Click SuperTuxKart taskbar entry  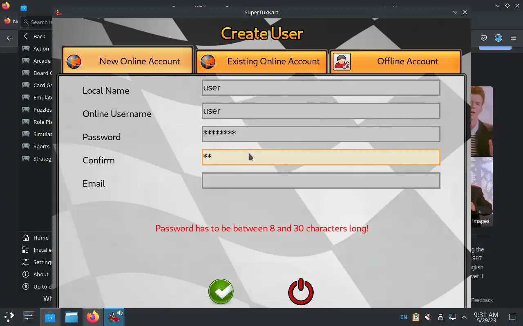pyautogui.click(x=114, y=317)
